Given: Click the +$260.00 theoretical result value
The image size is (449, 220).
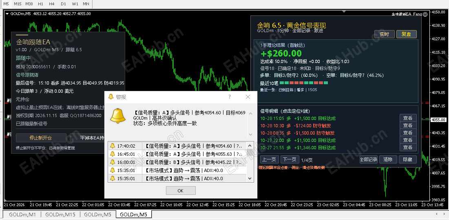Looking at the screenshot, I should (281, 53).
